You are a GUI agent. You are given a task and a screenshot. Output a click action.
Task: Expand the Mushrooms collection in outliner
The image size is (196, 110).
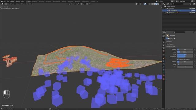(x=165, y=13)
